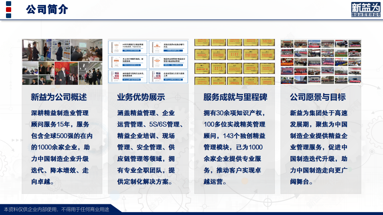Open the gold plaques image
383x215 pixels.
pos(234,62)
